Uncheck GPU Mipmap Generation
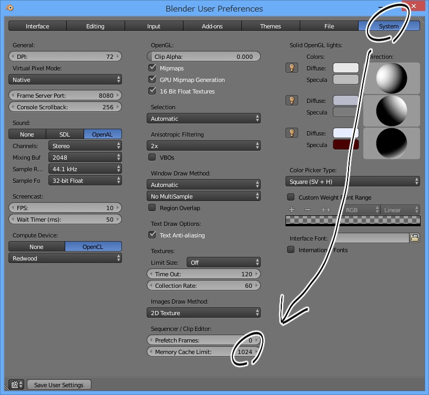 click(152, 79)
